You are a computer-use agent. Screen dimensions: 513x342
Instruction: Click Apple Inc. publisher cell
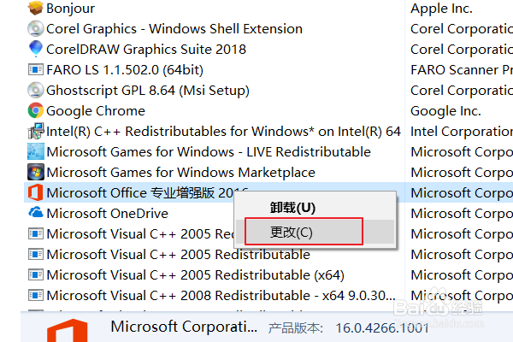[441, 9]
